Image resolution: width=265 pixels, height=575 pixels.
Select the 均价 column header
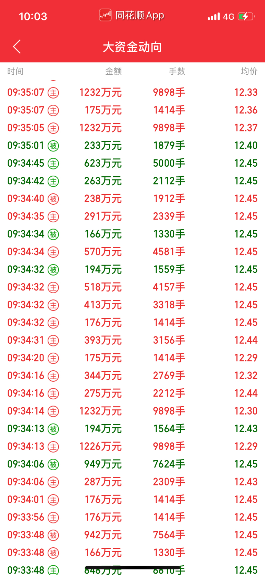(249, 71)
